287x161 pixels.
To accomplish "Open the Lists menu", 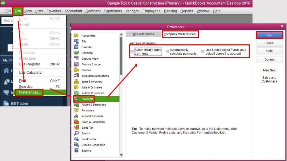I will click(39, 11).
